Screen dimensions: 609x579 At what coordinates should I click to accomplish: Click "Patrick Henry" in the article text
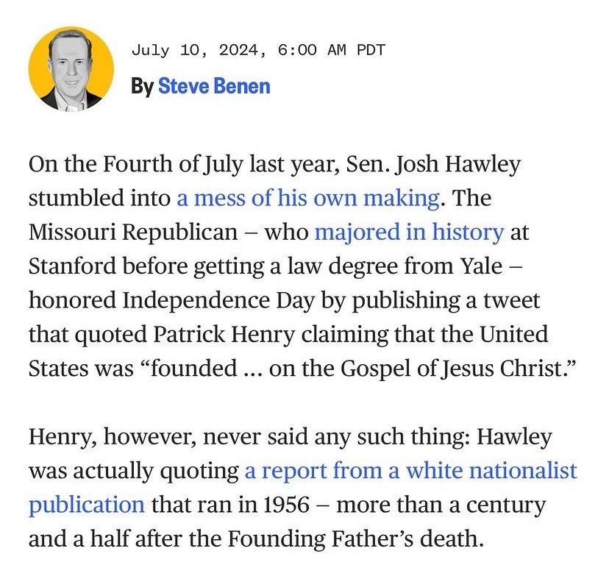[225, 335]
